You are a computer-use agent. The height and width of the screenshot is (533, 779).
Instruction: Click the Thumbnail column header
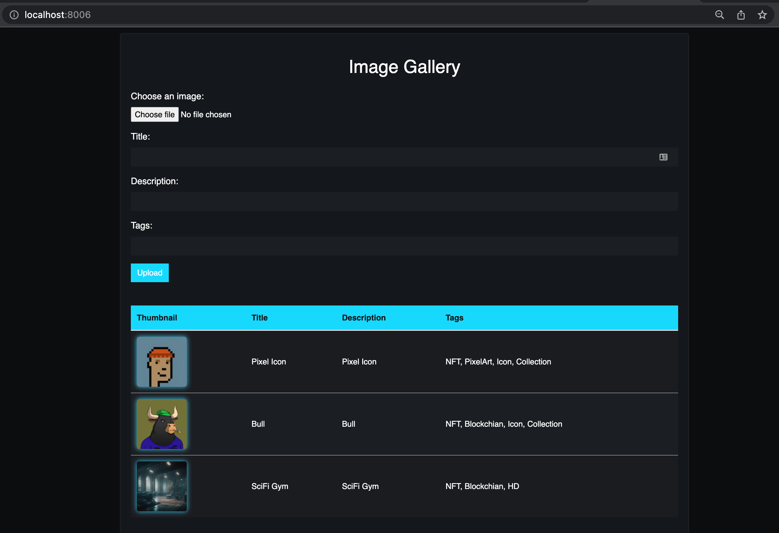(157, 318)
